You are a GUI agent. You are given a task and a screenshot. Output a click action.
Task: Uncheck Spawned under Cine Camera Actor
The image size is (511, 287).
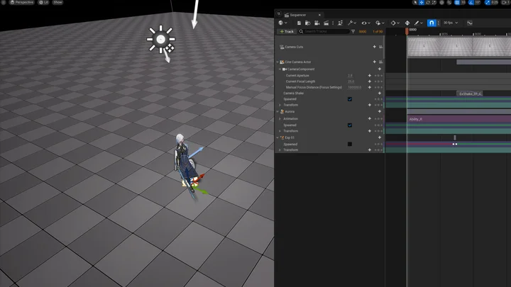point(350,99)
